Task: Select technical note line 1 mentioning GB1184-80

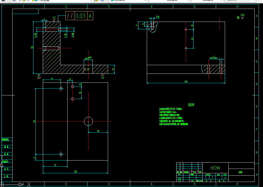Action: coord(171,109)
